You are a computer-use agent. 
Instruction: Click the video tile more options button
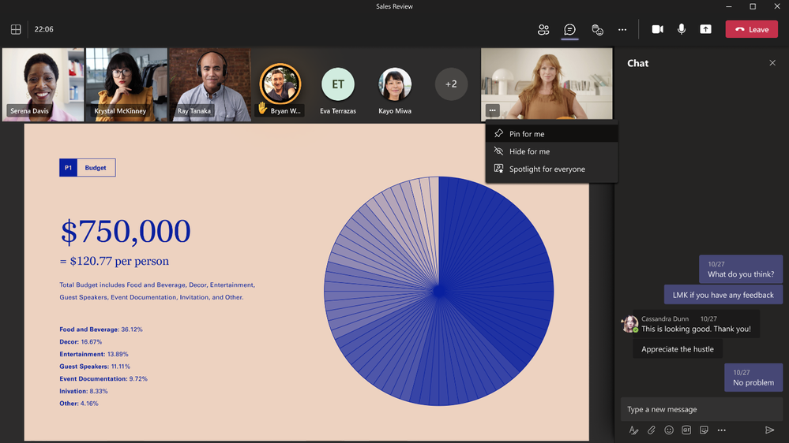tap(492, 110)
